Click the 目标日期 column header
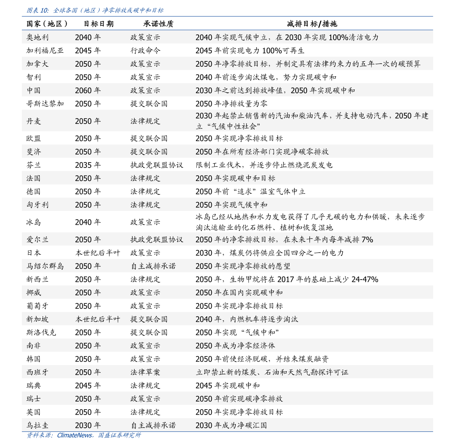 pyautogui.click(x=98, y=24)
